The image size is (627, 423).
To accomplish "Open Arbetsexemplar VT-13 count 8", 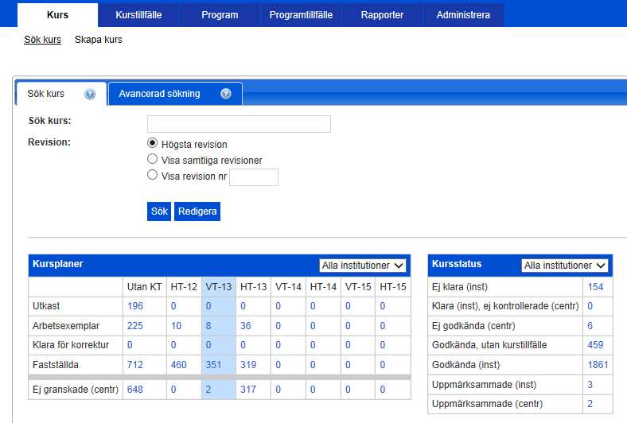I will click(x=208, y=325).
